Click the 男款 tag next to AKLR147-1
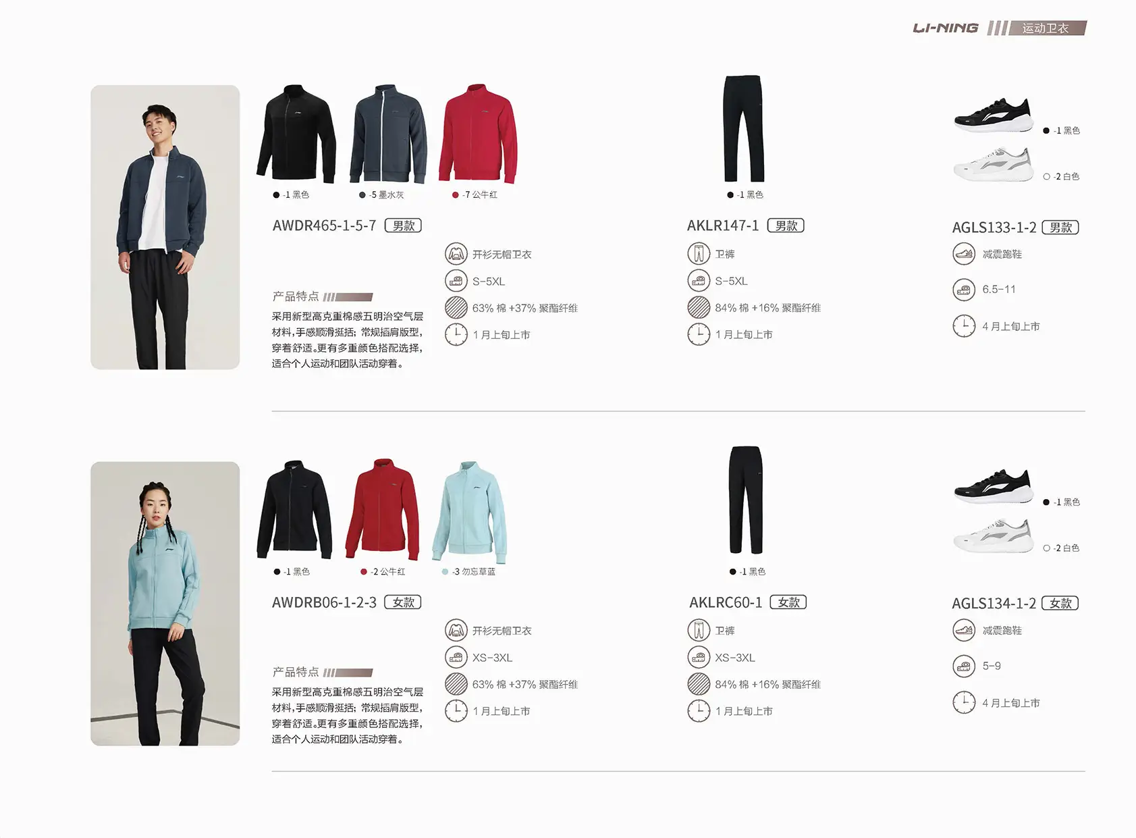Screen dimensions: 1136x838 click(786, 226)
